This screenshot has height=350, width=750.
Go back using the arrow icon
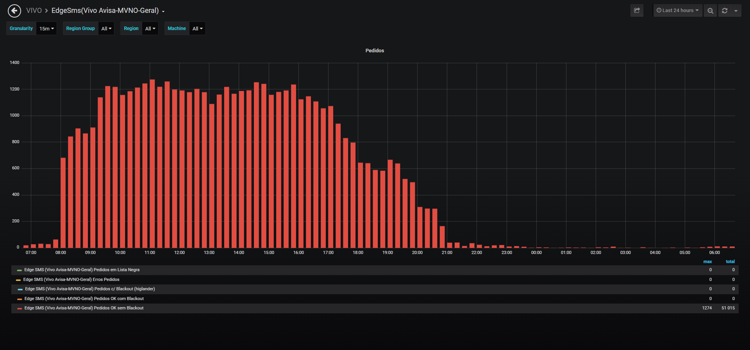(x=14, y=11)
